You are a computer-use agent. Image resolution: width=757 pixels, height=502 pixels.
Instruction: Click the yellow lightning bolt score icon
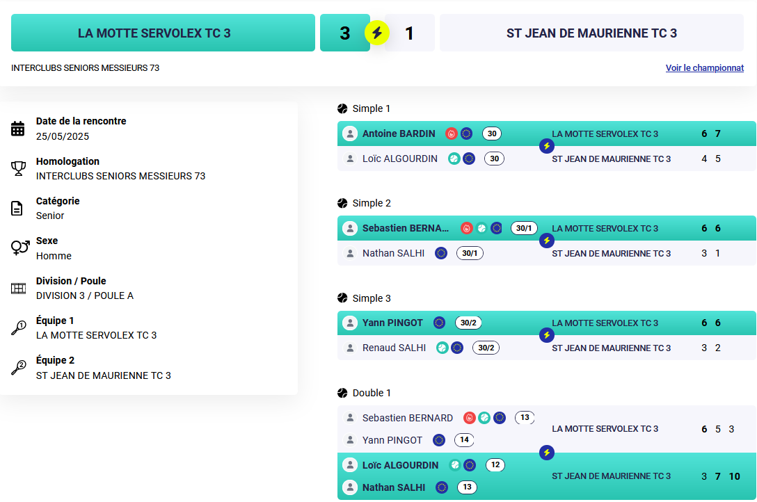377,33
